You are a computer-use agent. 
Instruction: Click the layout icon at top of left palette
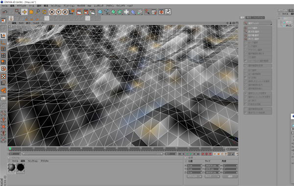[3, 21]
